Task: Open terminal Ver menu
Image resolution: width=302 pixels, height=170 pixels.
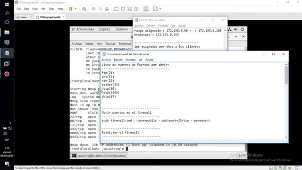Action: [x=100, y=44]
